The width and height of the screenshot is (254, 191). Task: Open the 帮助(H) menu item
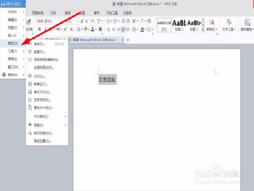coord(13,75)
